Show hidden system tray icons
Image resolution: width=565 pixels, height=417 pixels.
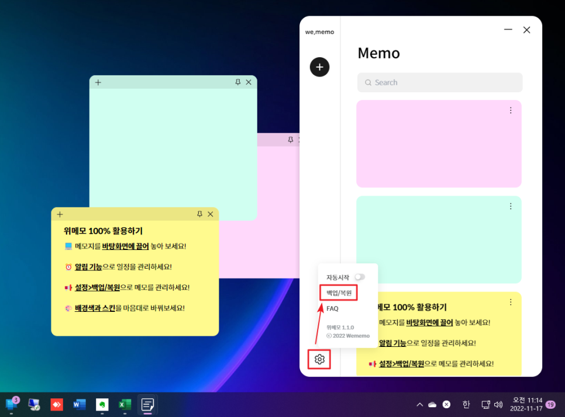pos(420,405)
